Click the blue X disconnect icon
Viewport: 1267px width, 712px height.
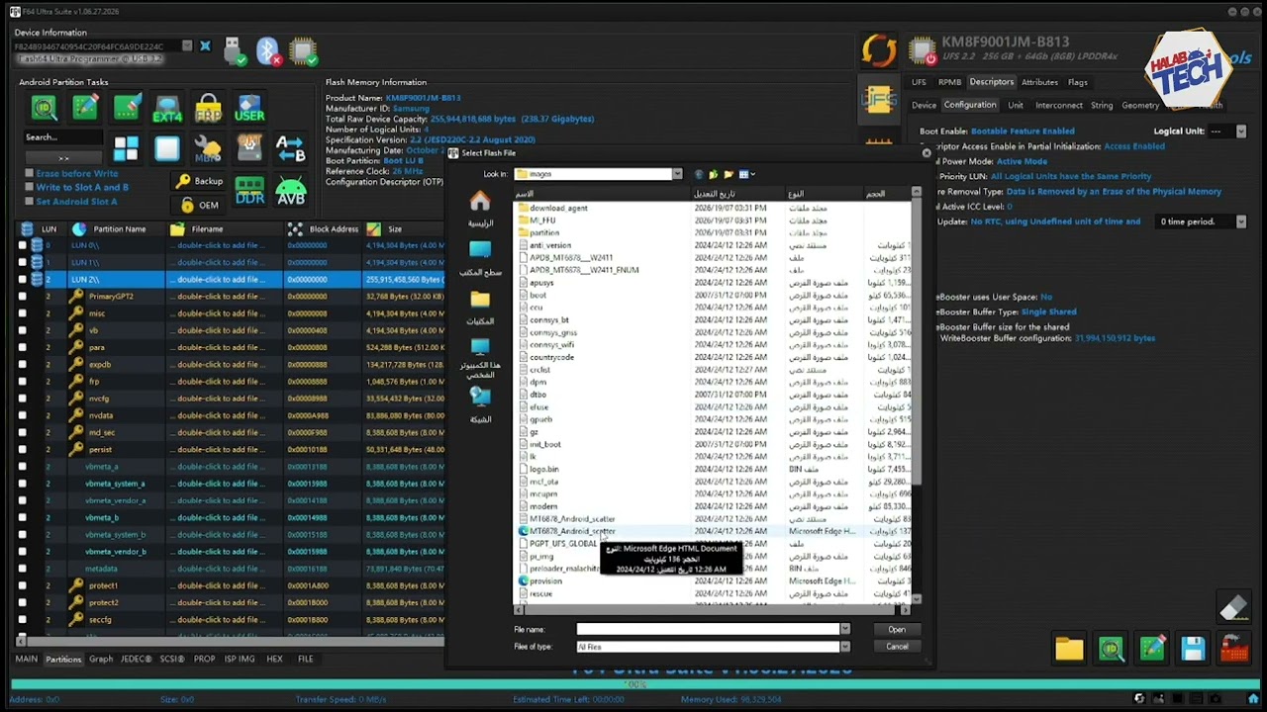click(x=205, y=46)
